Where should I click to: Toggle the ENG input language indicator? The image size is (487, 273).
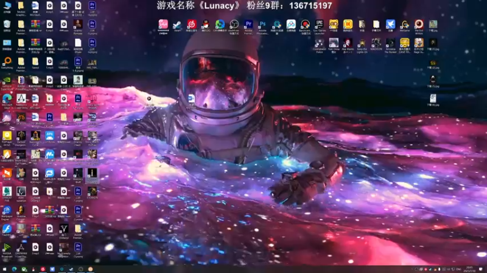tap(458, 269)
